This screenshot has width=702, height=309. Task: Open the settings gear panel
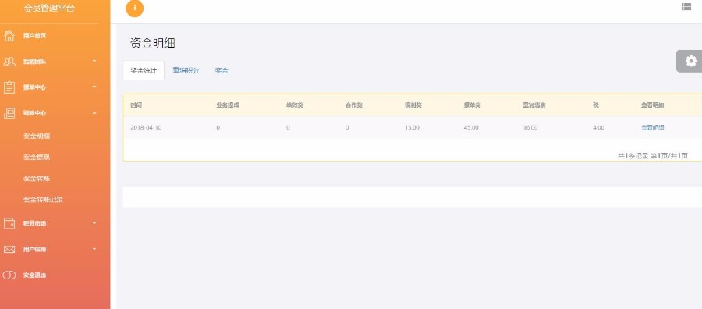click(x=691, y=62)
